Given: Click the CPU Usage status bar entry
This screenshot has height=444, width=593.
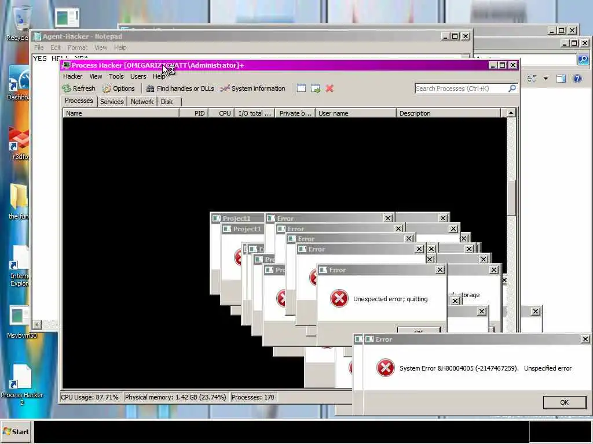Looking at the screenshot, I should tap(90, 397).
